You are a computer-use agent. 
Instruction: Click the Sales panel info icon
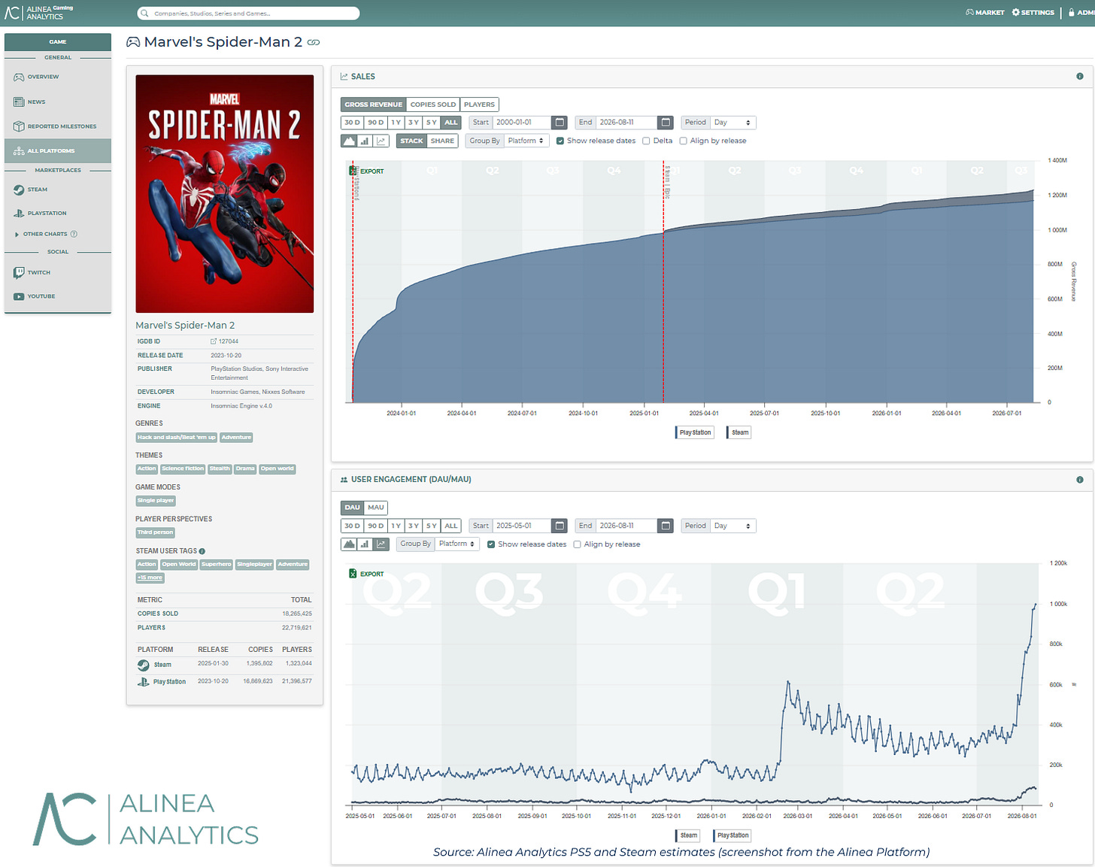1080,77
